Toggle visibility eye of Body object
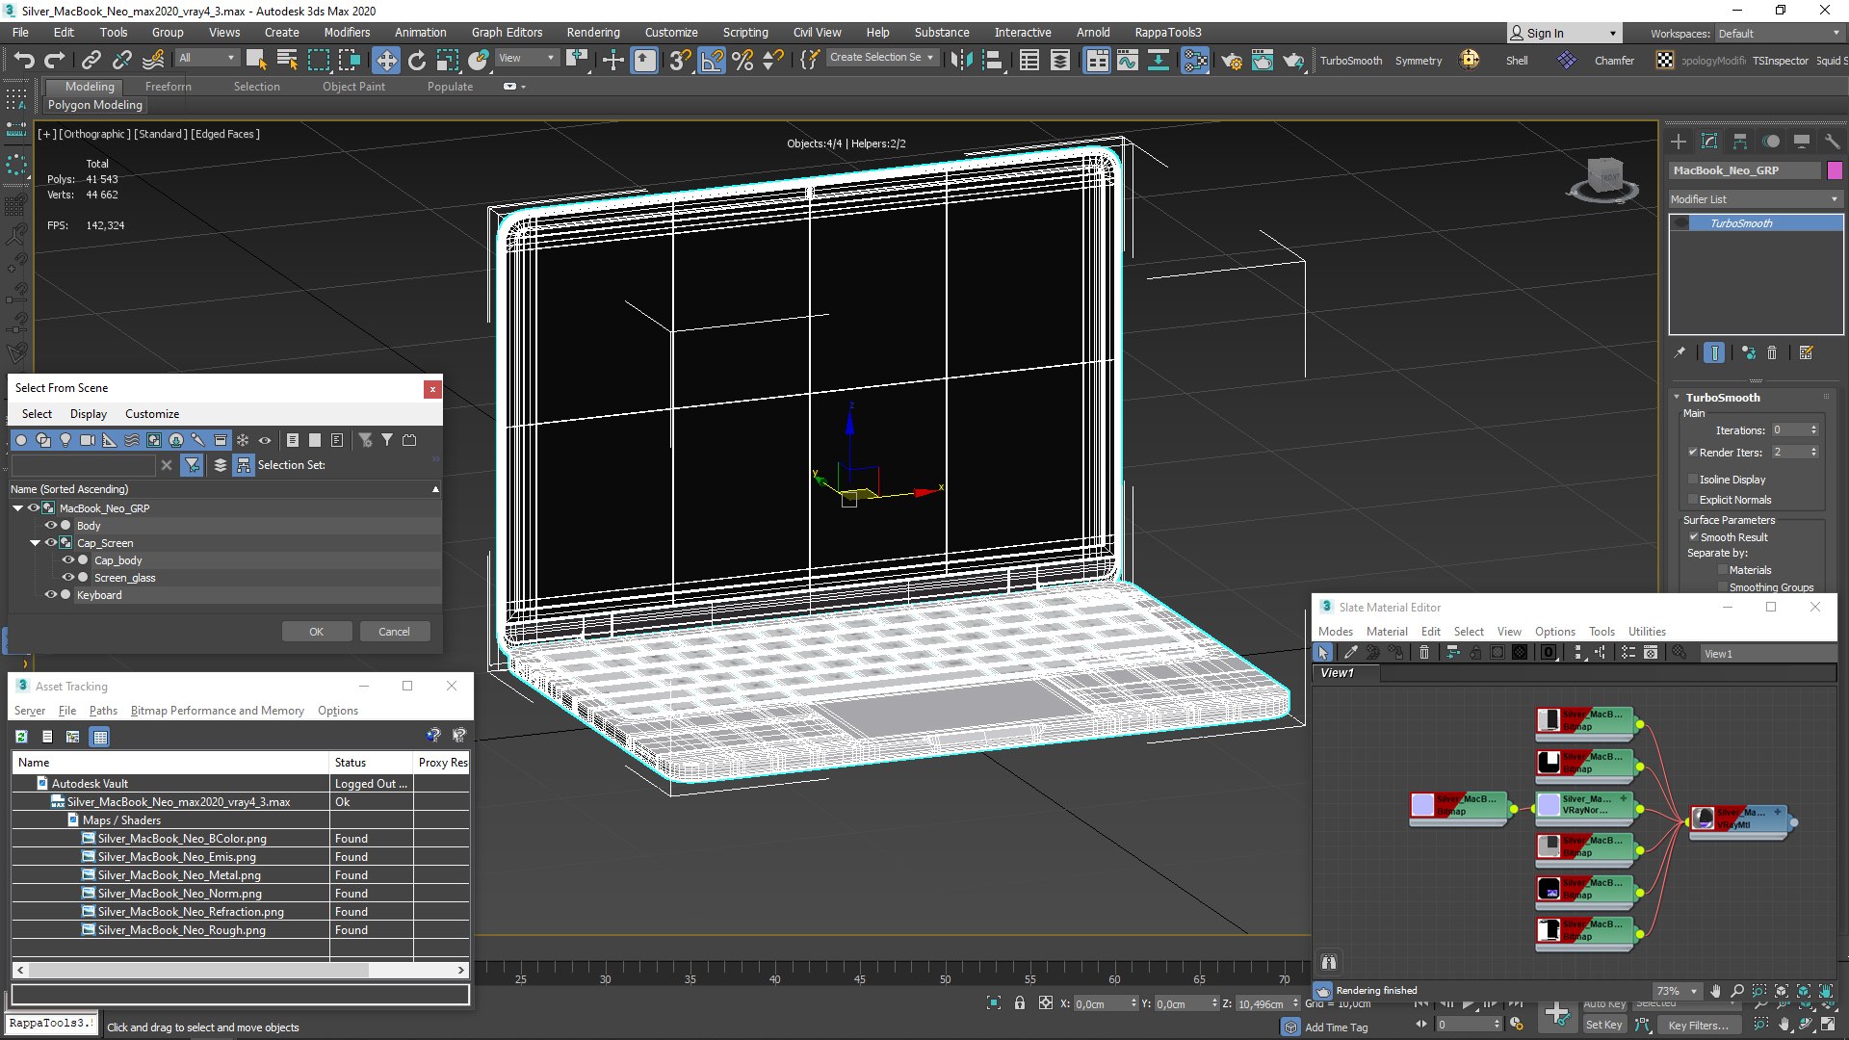This screenshot has width=1849, height=1040. (x=51, y=526)
